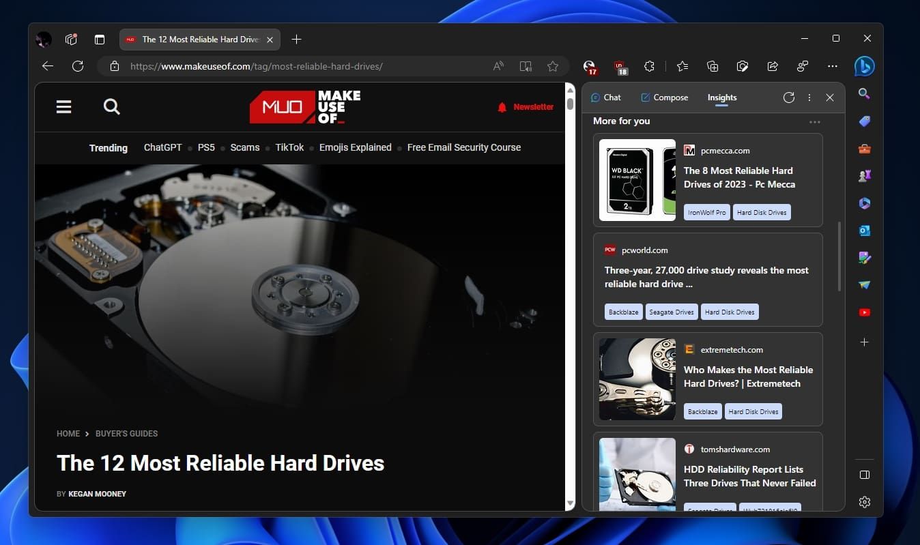The image size is (920, 545).
Task: Open Edge Settings and more menu
Action: point(832,66)
